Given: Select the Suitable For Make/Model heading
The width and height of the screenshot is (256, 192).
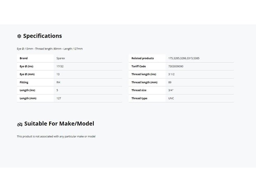Looking at the screenshot, I should (59, 123).
